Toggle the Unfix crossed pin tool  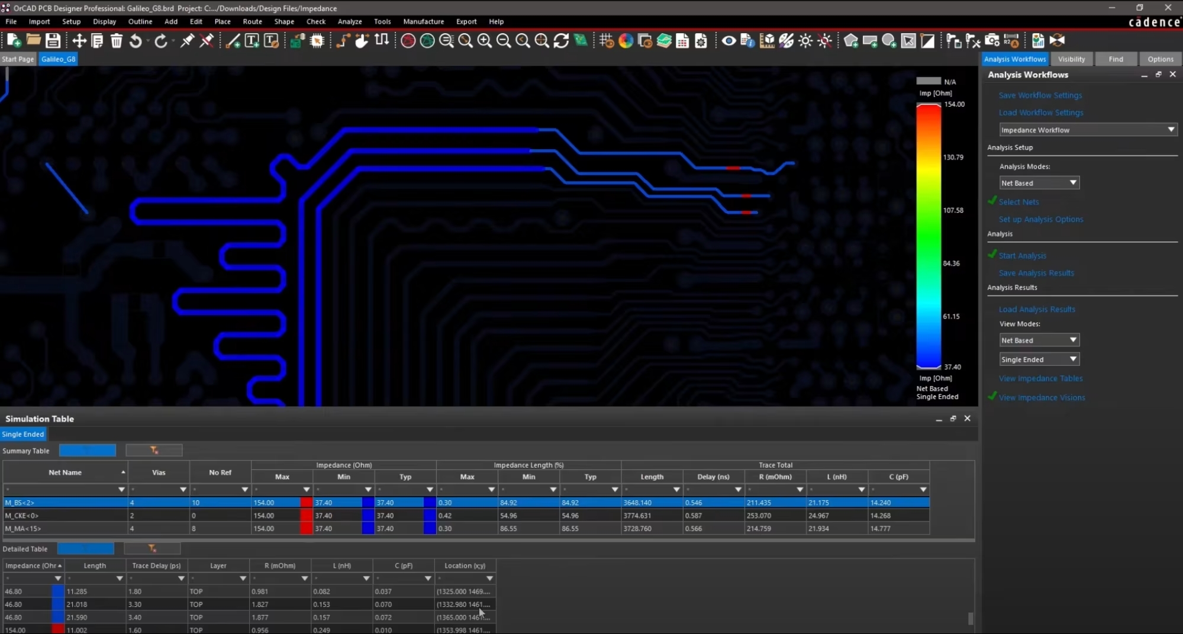point(207,40)
